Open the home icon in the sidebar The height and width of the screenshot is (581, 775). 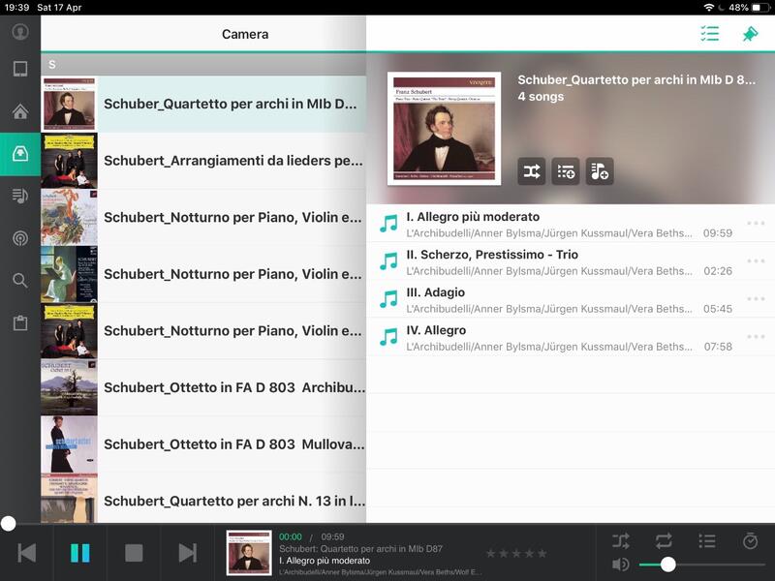19,111
